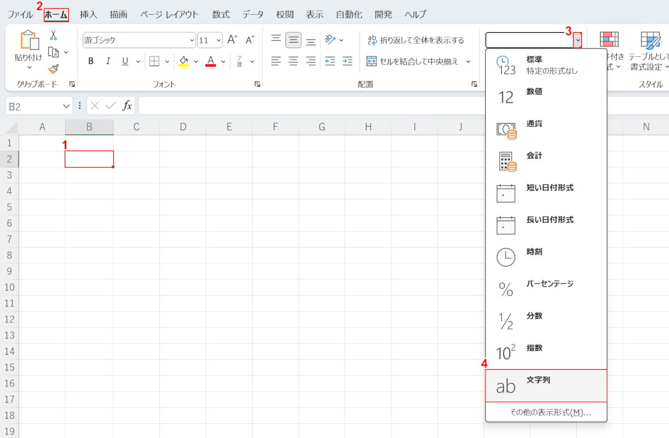Apply the yellow fill color
669x438 pixels.
[x=184, y=61]
